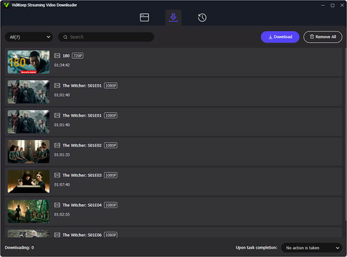The height and width of the screenshot is (257, 347).
Task: Close the VidiKeep window
Action: [x=342, y=5]
